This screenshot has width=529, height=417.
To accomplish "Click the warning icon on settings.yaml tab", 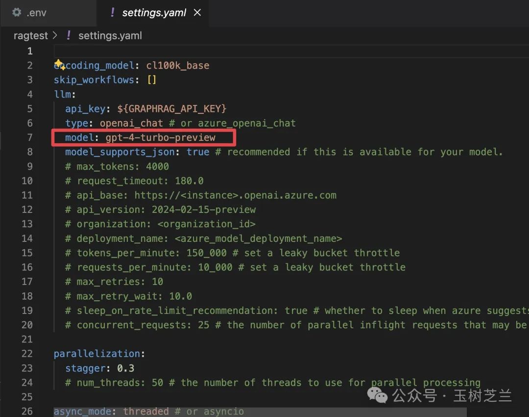I will point(113,13).
